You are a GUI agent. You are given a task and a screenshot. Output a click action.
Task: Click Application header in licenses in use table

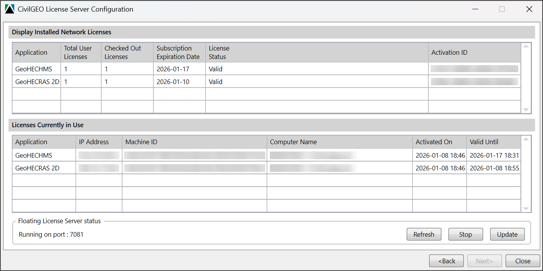click(x=44, y=142)
